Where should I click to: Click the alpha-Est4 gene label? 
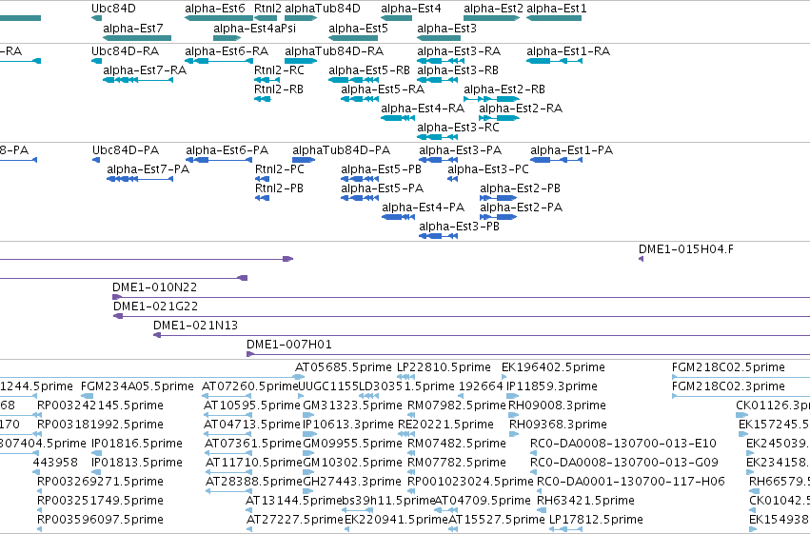pyautogui.click(x=411, y=9)
